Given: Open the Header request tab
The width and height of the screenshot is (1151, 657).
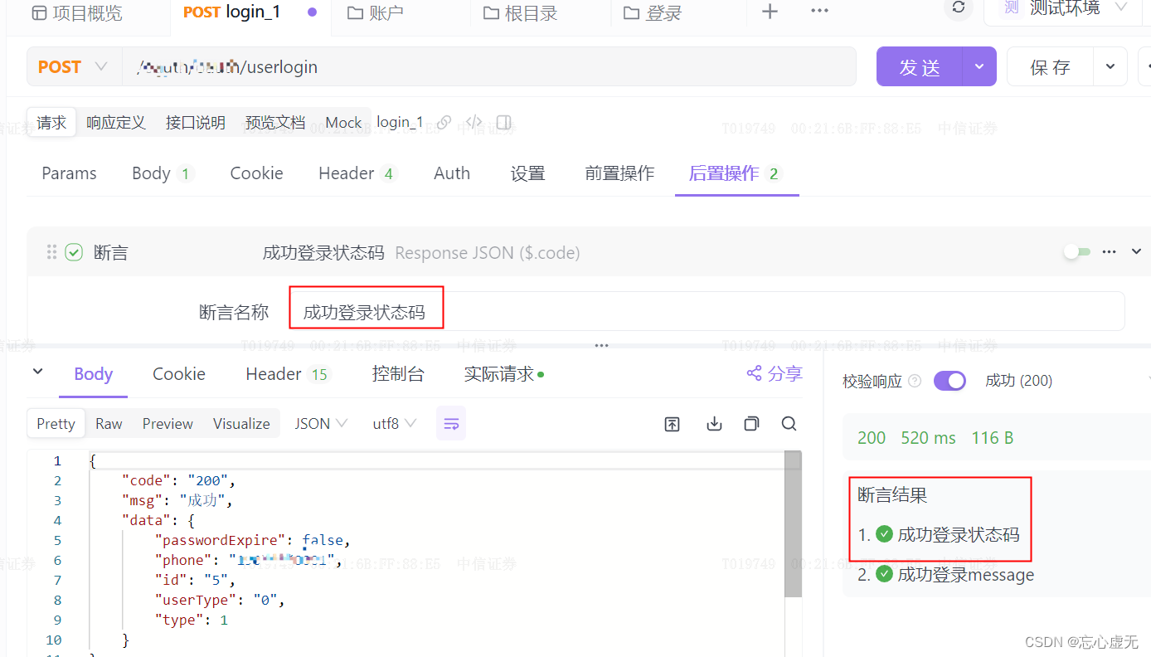Looking at the screenshot, I should [x=357, y=173].
